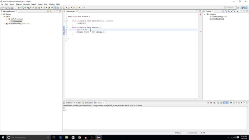Click the Save All toolbar icon
The width and height of the screenshot is (249, 140).
(x=9, y=8)
